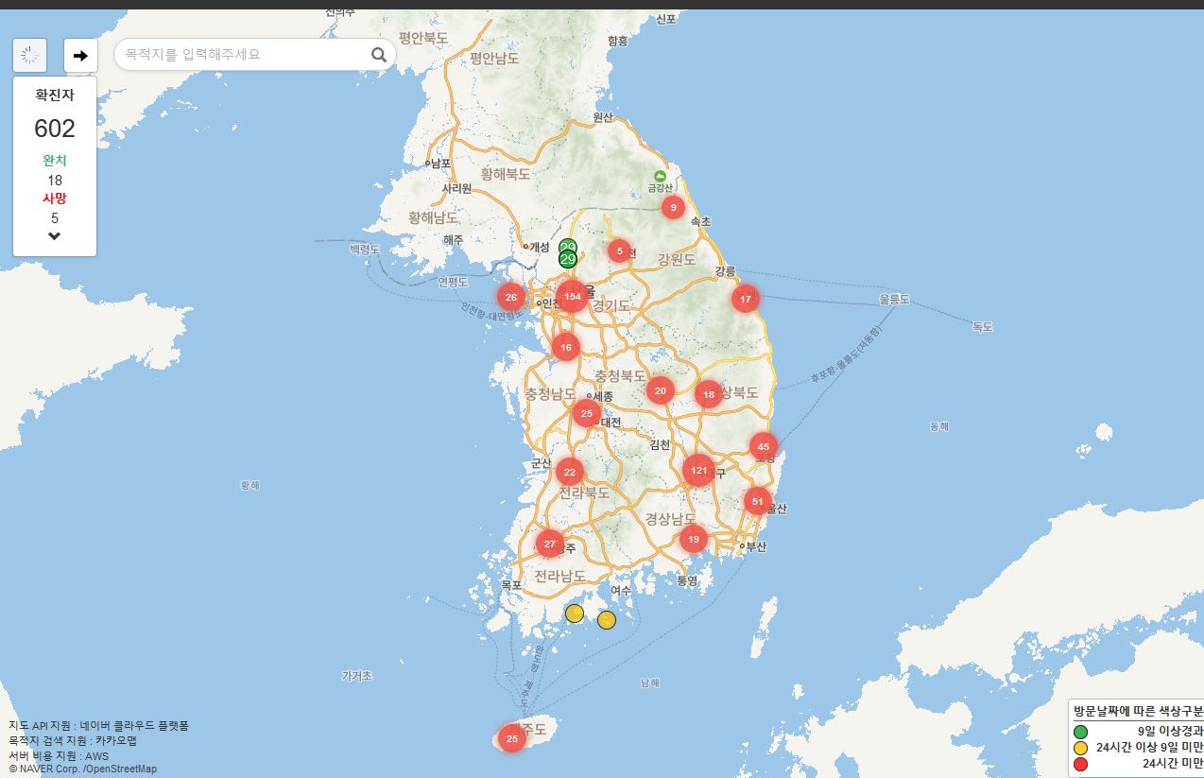The image size is (1204, 778).
Task: Expand the stats panel with down chevron
Action: pos(54,235)
